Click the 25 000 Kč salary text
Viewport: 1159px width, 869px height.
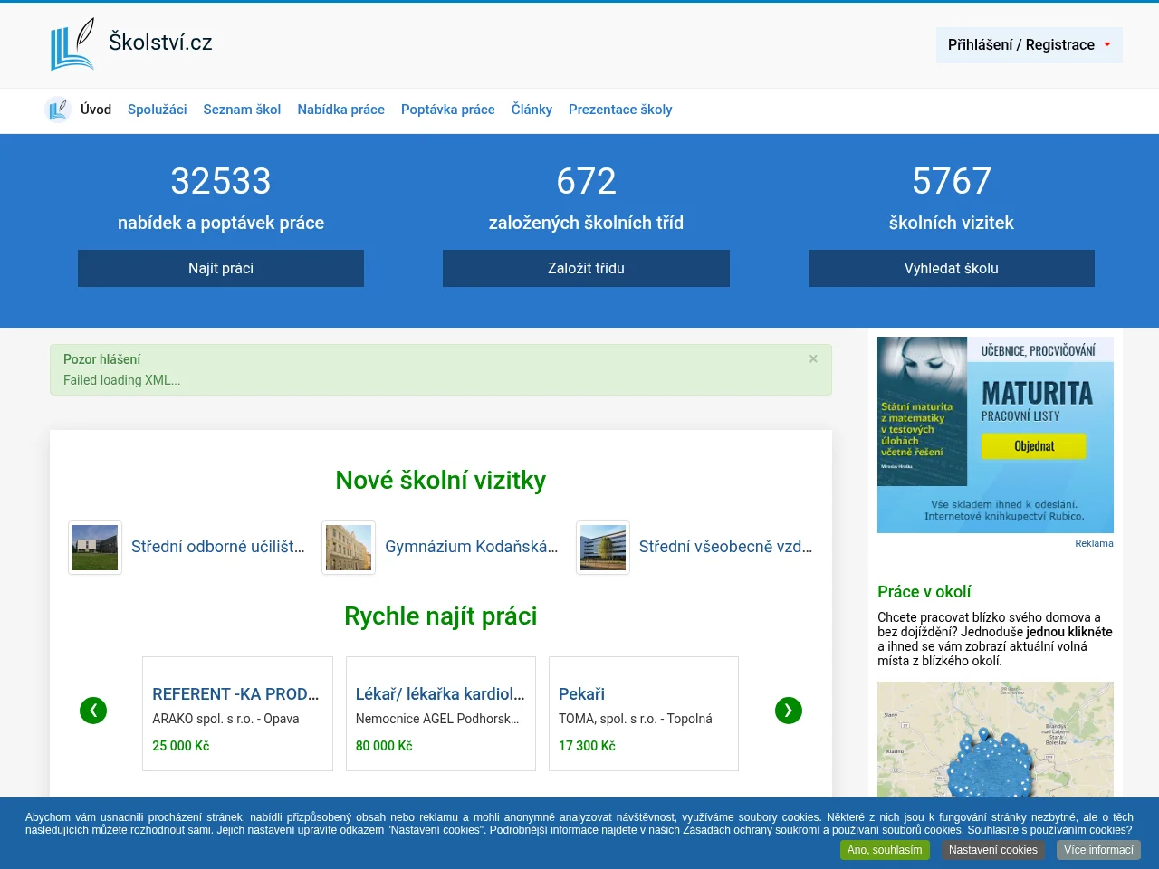coord(181,746)
